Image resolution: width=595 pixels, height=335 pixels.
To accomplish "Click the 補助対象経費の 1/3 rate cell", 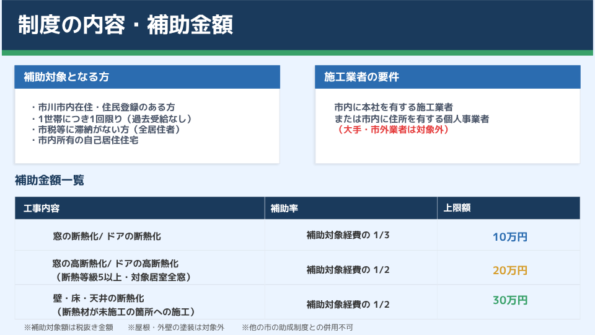I will 348,235.
